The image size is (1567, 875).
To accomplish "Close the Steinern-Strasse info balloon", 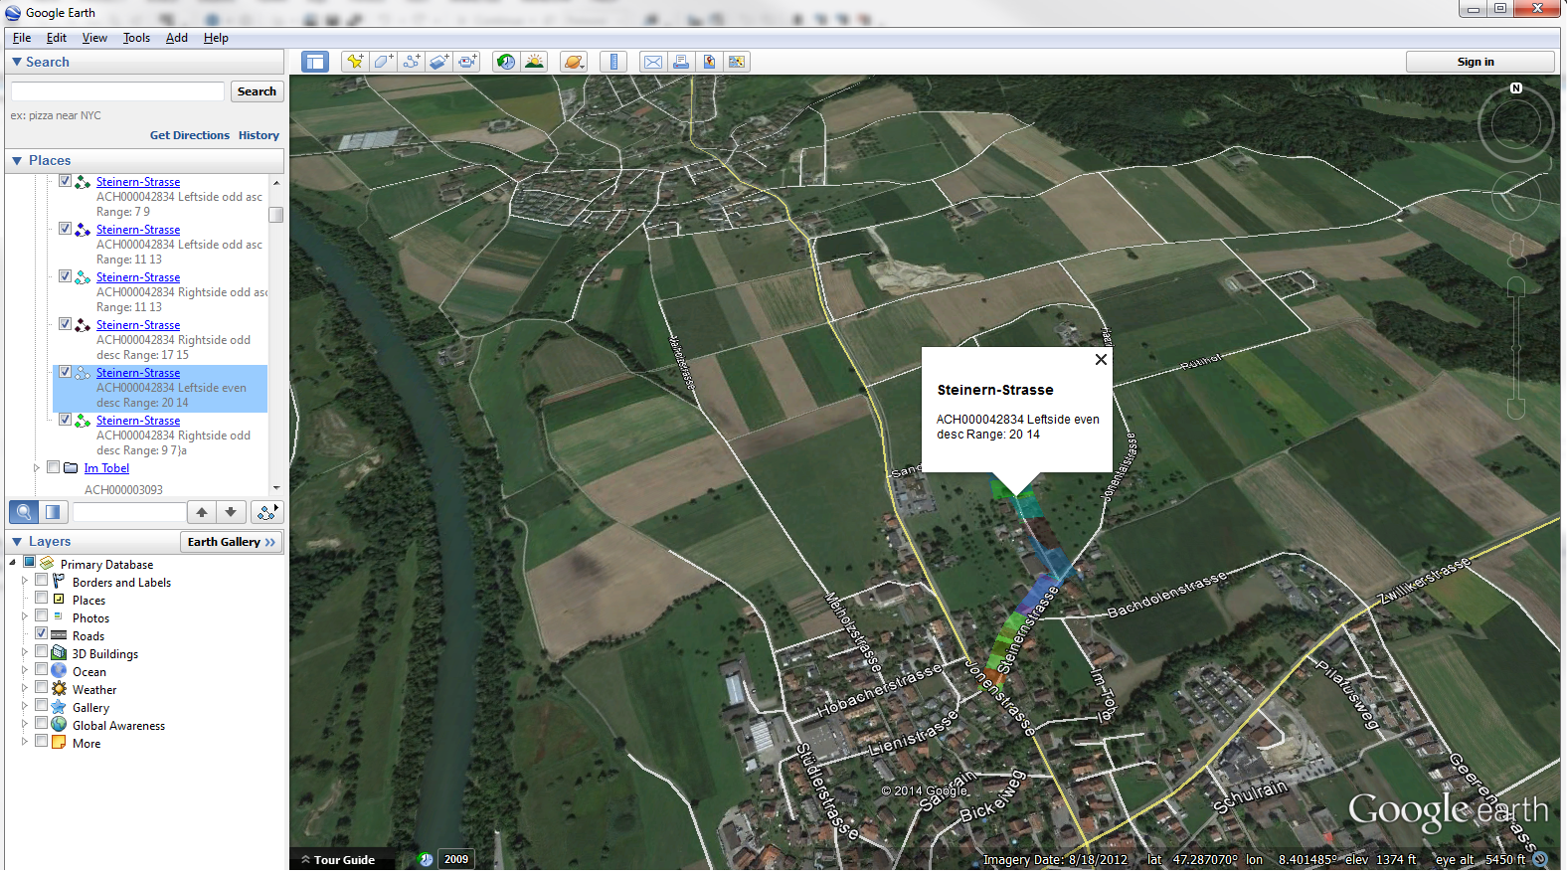I will pos(1101,360).
